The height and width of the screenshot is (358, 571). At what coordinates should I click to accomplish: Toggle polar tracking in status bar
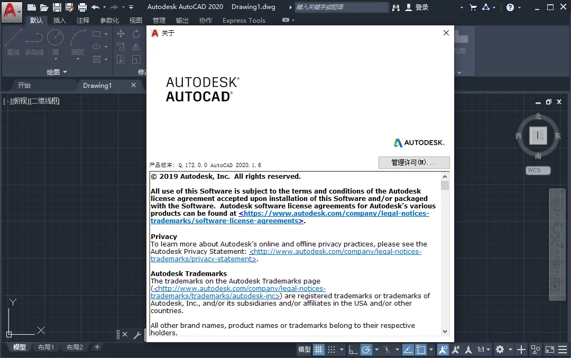[x=366, y=350]
